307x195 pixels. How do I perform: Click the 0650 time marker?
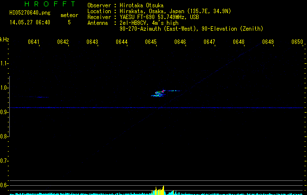[x=297, y=42]
